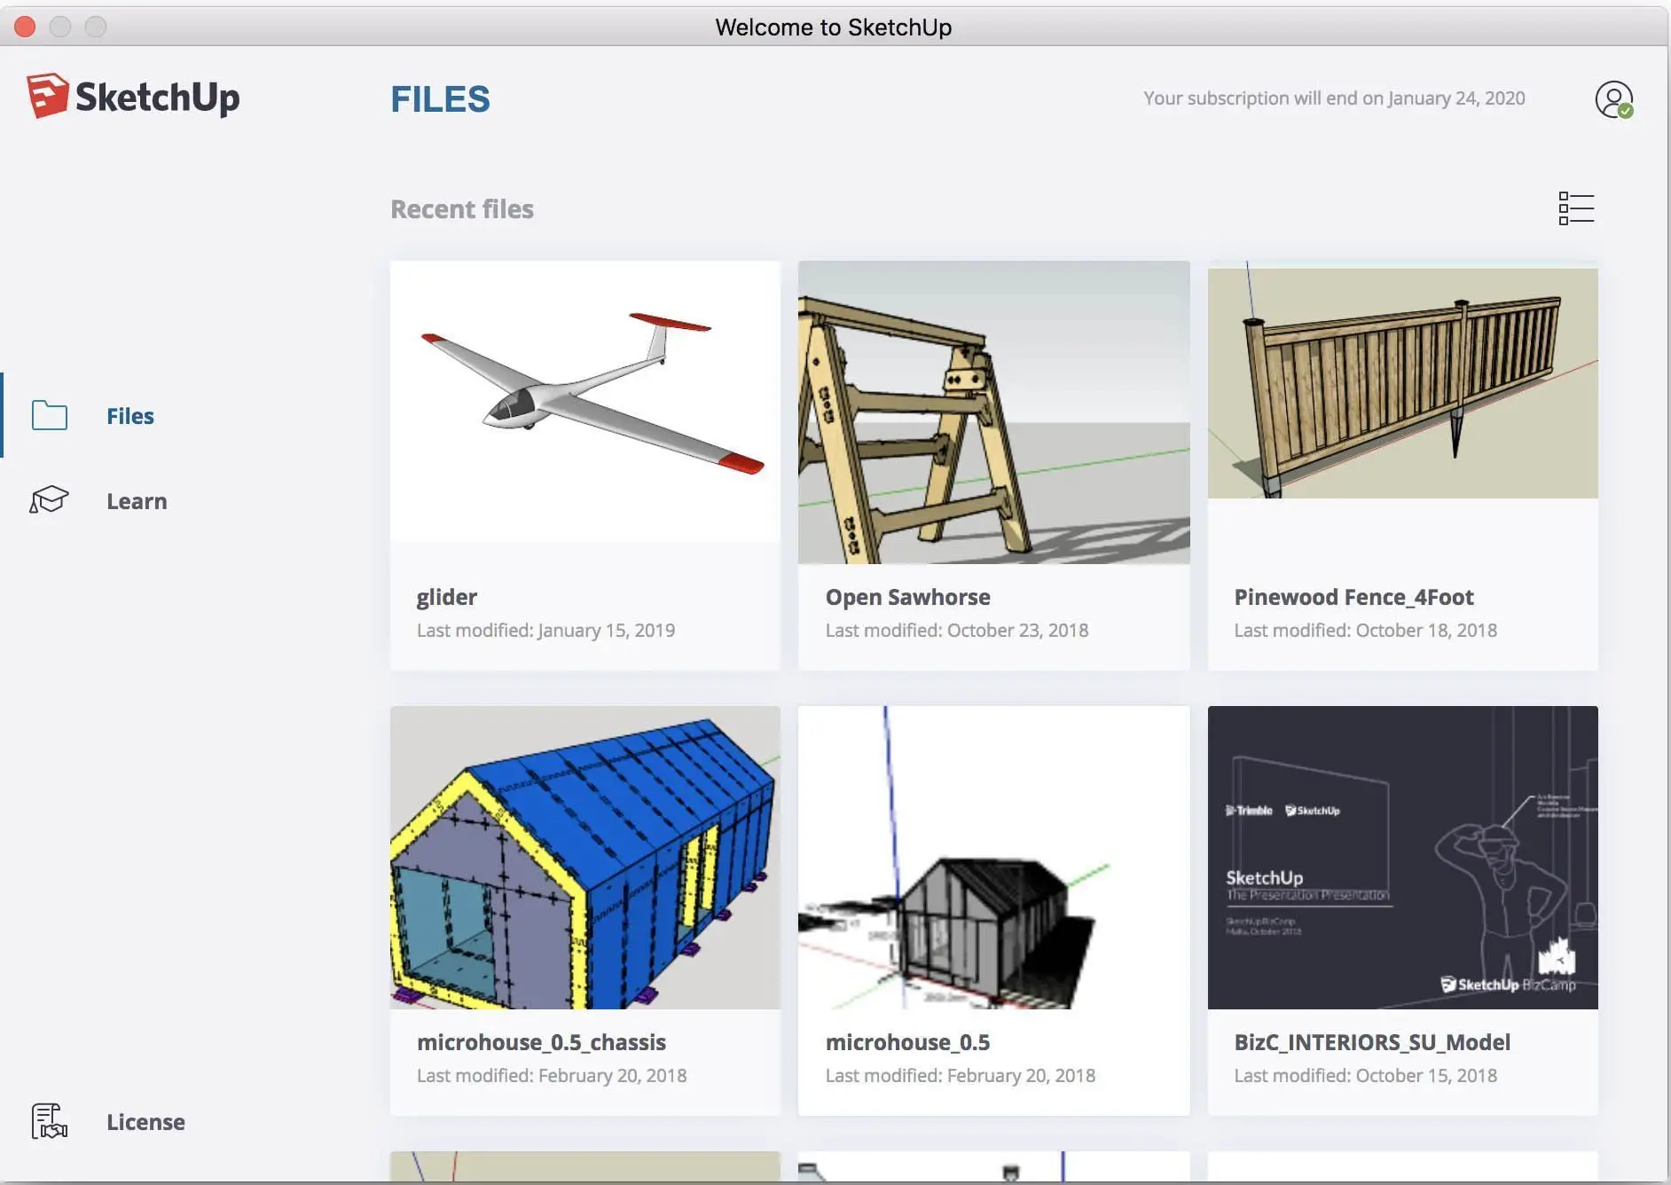Click the 'FILES' page heading
The height and width of the screenshot is (1185, 1671).
[440, 99]
